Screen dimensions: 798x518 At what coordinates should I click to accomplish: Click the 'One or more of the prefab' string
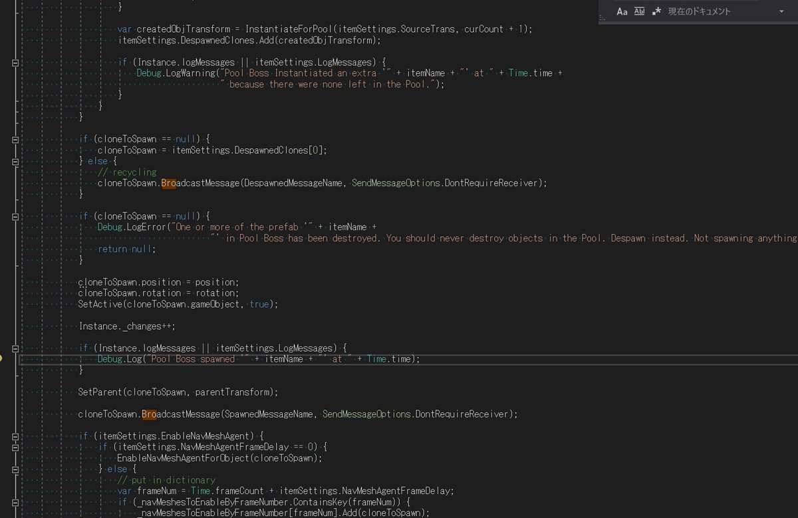coord(241,227)
